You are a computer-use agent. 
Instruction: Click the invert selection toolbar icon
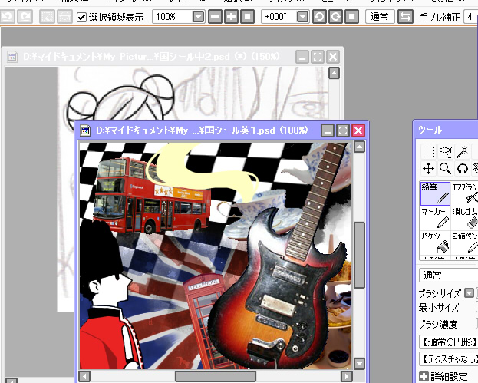[x=64, y=16]
